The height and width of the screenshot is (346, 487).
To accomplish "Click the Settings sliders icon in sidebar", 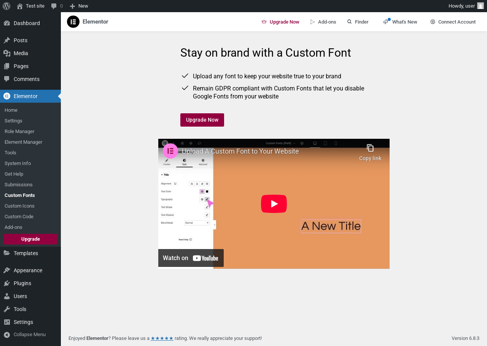I will point(7,322).
